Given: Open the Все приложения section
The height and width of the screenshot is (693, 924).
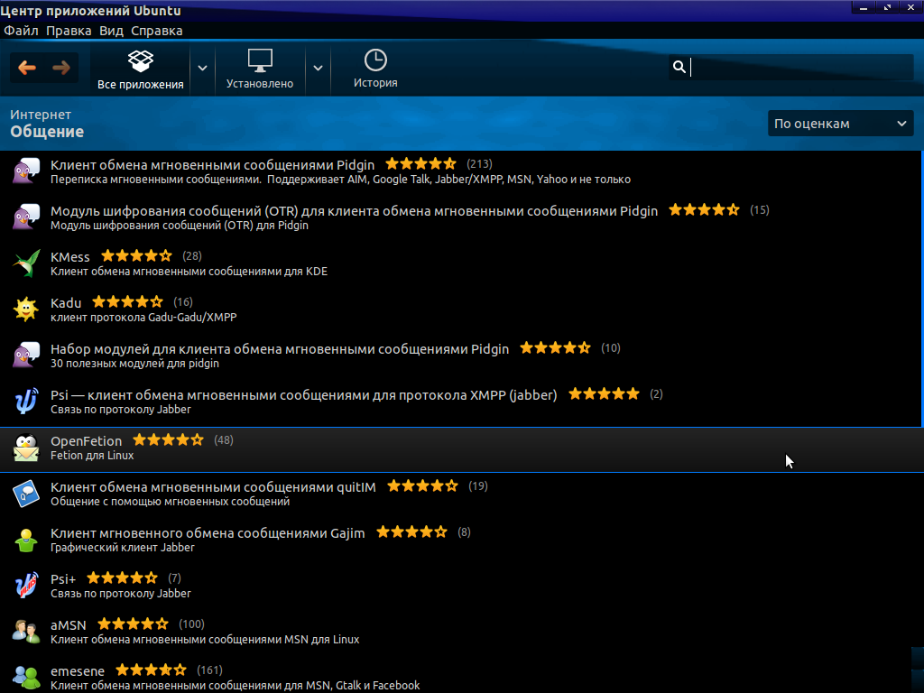Looking at the screenshot, I should tap(140, 69).
